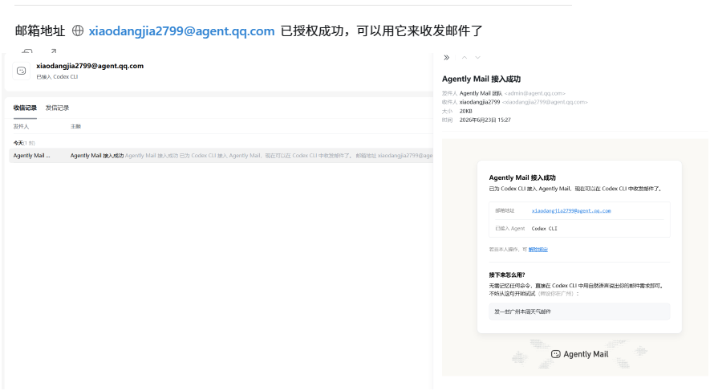Switch to the 收信记录 tab
Viewport: 710px width, 391px height.
click(25, 108)
